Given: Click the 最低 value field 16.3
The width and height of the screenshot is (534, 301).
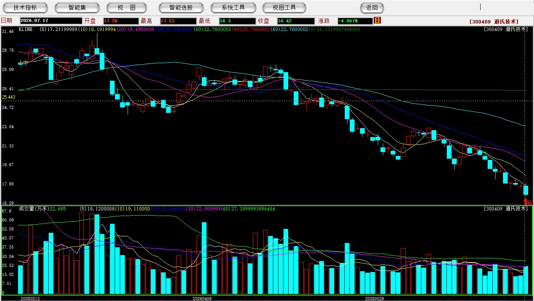Looking at the screenshot, I should 237,21.
